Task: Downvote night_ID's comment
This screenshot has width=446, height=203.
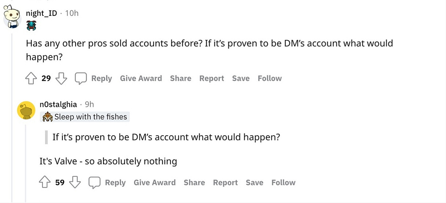Action: click(61, 78)
